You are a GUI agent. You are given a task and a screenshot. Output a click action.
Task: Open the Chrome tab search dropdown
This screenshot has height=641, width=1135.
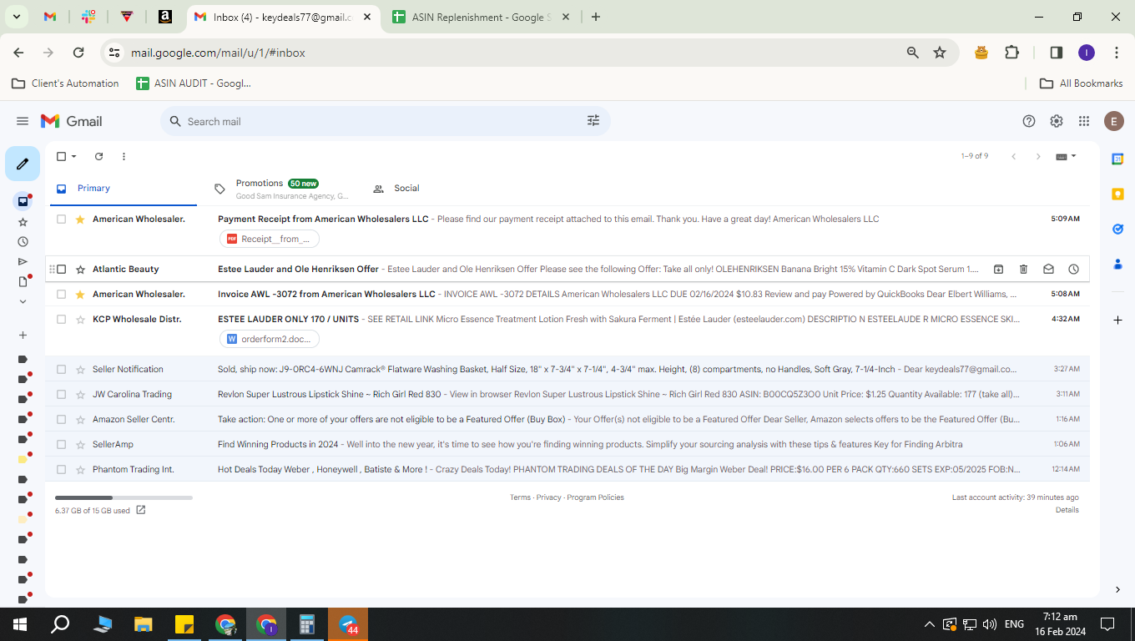[x=17, y=17]
